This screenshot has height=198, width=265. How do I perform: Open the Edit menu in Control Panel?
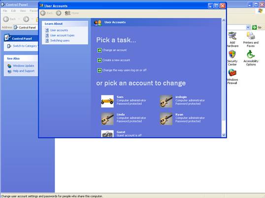[x=13, y=11]
